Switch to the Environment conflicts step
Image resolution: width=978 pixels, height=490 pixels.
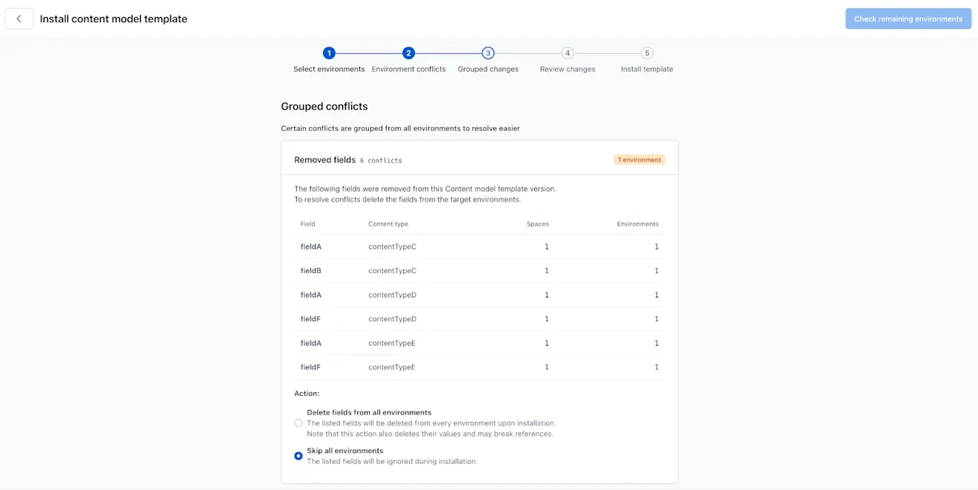tap(408, 68)
